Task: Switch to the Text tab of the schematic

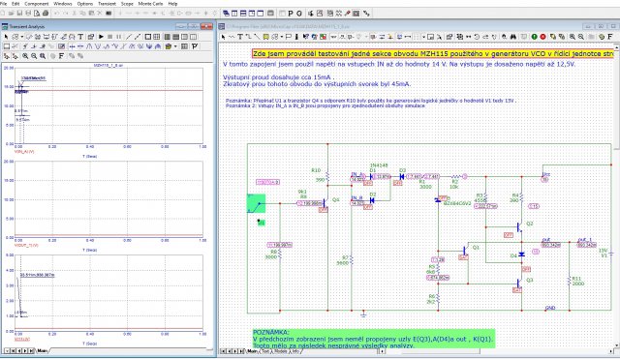Action: [265, 350]
